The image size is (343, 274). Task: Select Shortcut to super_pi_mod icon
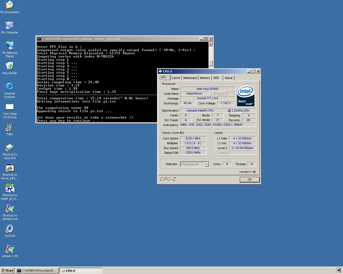(x=10, y=192)
